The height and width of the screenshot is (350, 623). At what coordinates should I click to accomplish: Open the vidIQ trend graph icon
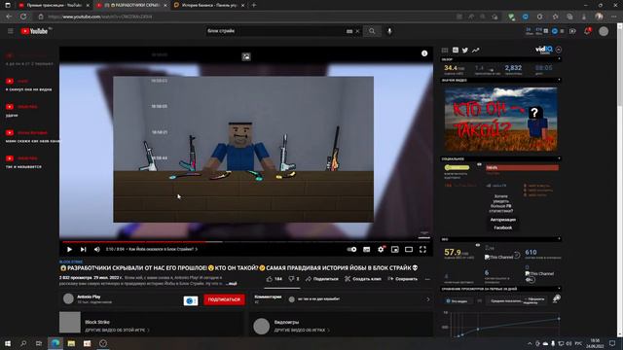pyautogui.click(x=476, y=50)
